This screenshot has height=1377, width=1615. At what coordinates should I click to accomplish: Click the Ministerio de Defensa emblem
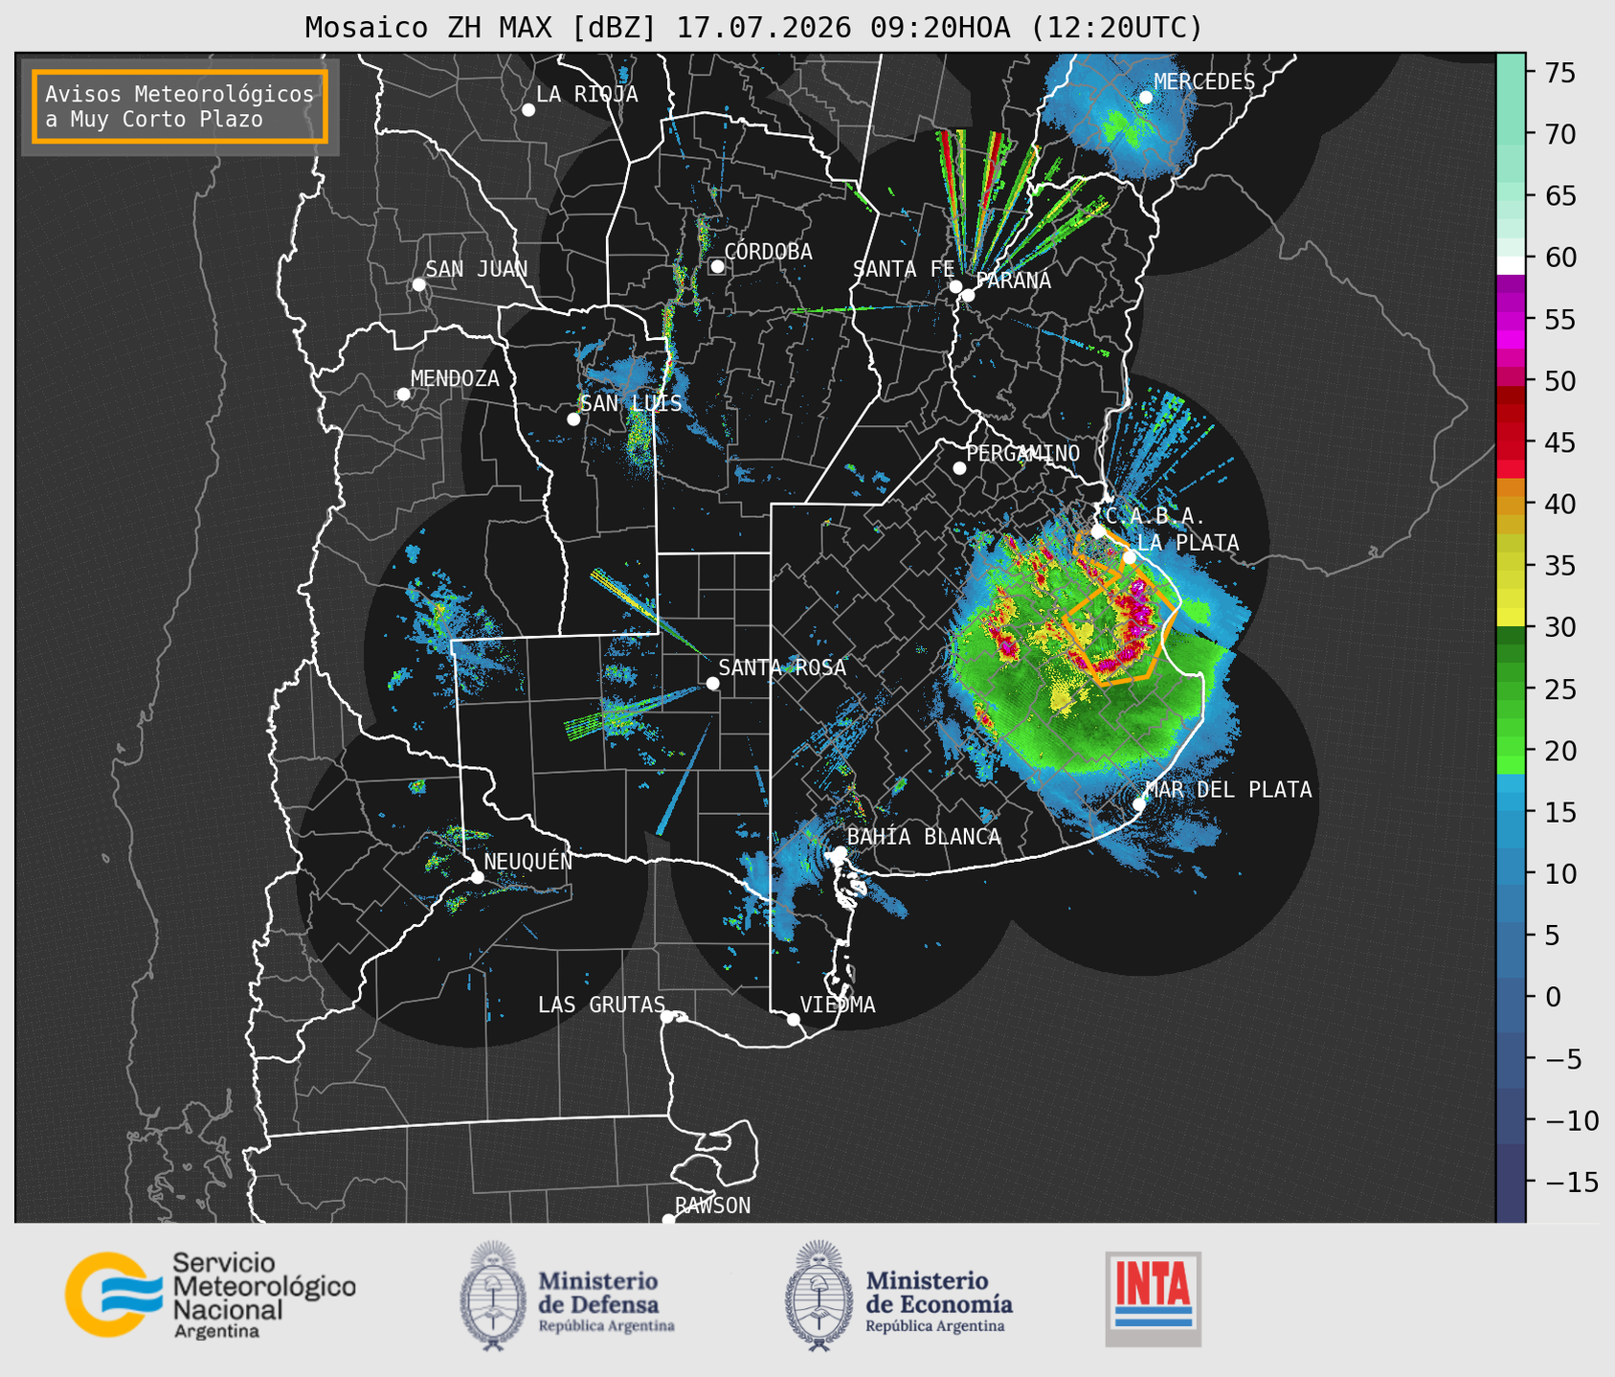click(x=493, y=1296)
